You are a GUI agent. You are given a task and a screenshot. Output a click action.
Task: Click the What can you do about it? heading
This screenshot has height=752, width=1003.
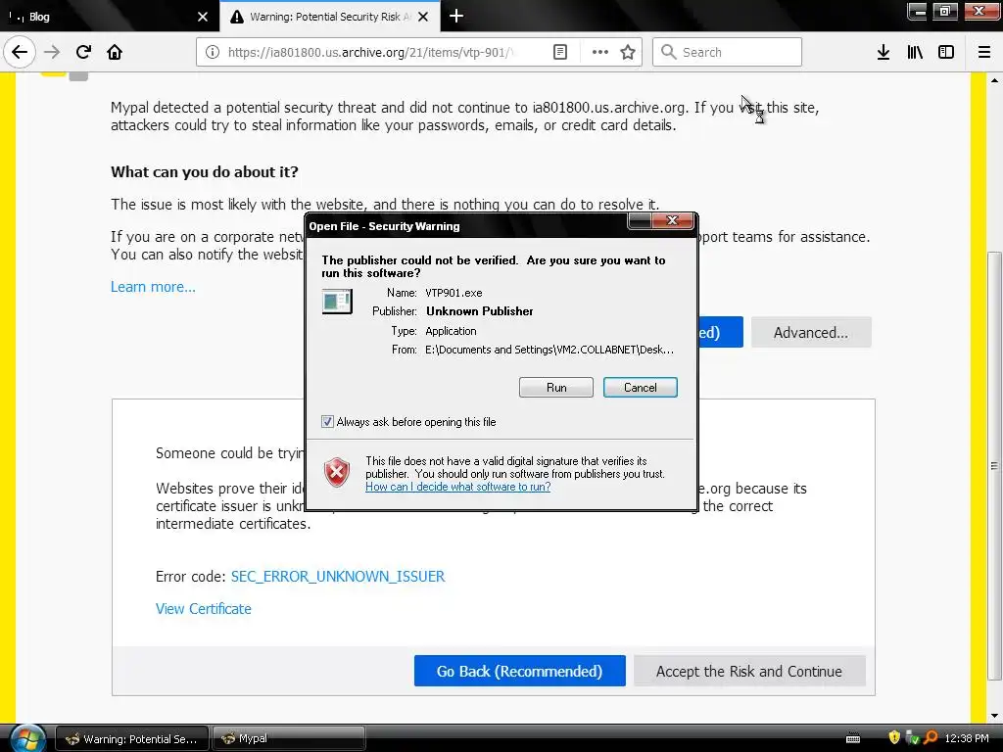tap(205, 172)
